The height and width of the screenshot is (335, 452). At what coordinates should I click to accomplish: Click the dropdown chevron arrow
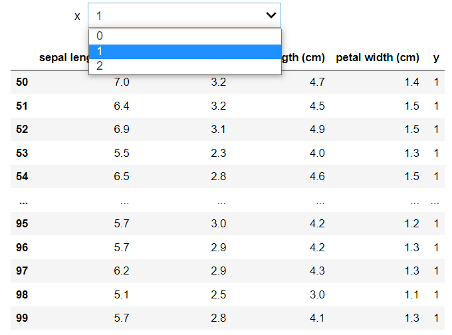click(271, 15)
